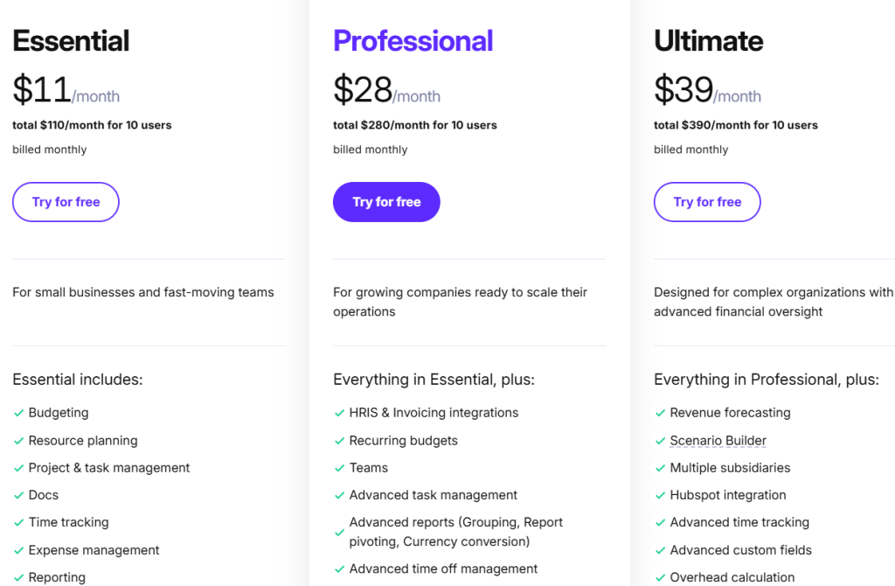Click the $28/month price
Screen dimensions: 895x586
pos(386,90)
